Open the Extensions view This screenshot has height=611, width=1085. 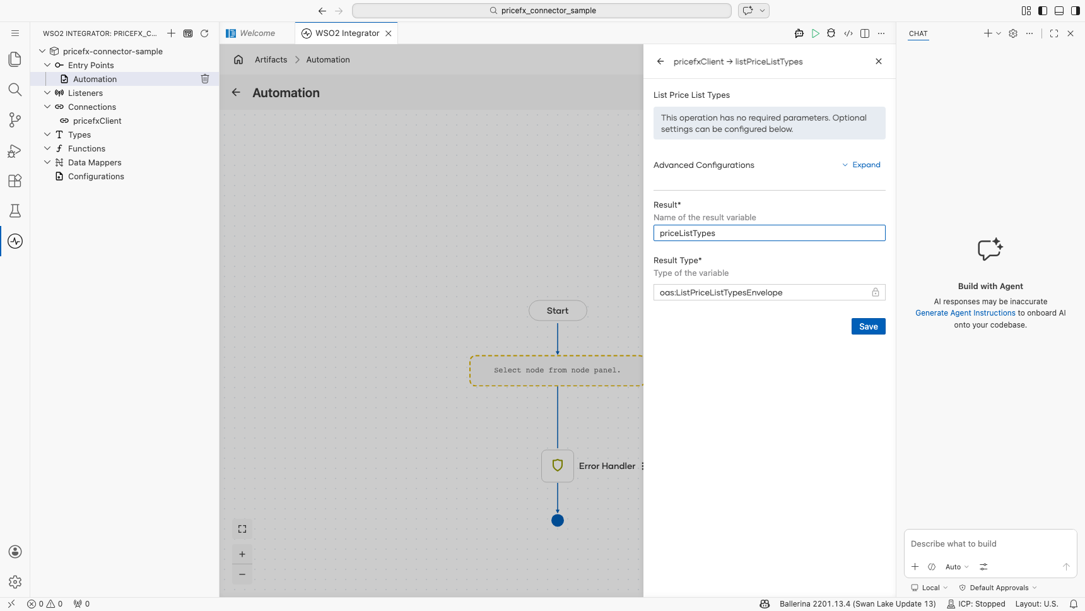coord(15,181)
